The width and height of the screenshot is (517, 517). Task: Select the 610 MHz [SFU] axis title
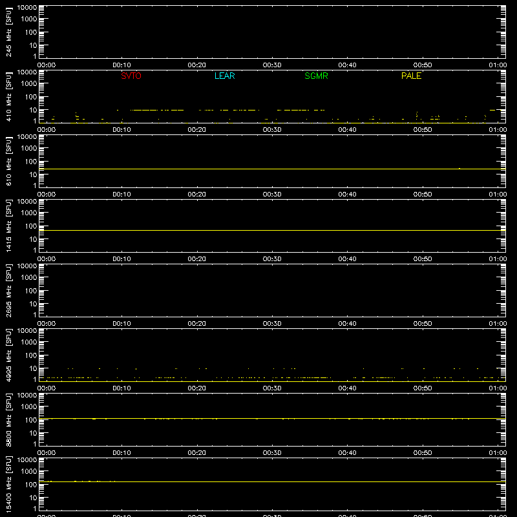(8, 161)
